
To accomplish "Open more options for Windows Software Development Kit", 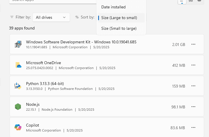I will click(193, 44).
